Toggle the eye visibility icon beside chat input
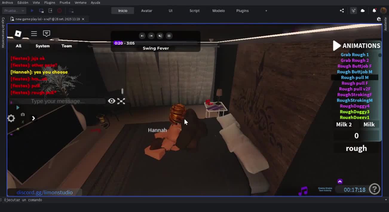 tap(111, 101)
